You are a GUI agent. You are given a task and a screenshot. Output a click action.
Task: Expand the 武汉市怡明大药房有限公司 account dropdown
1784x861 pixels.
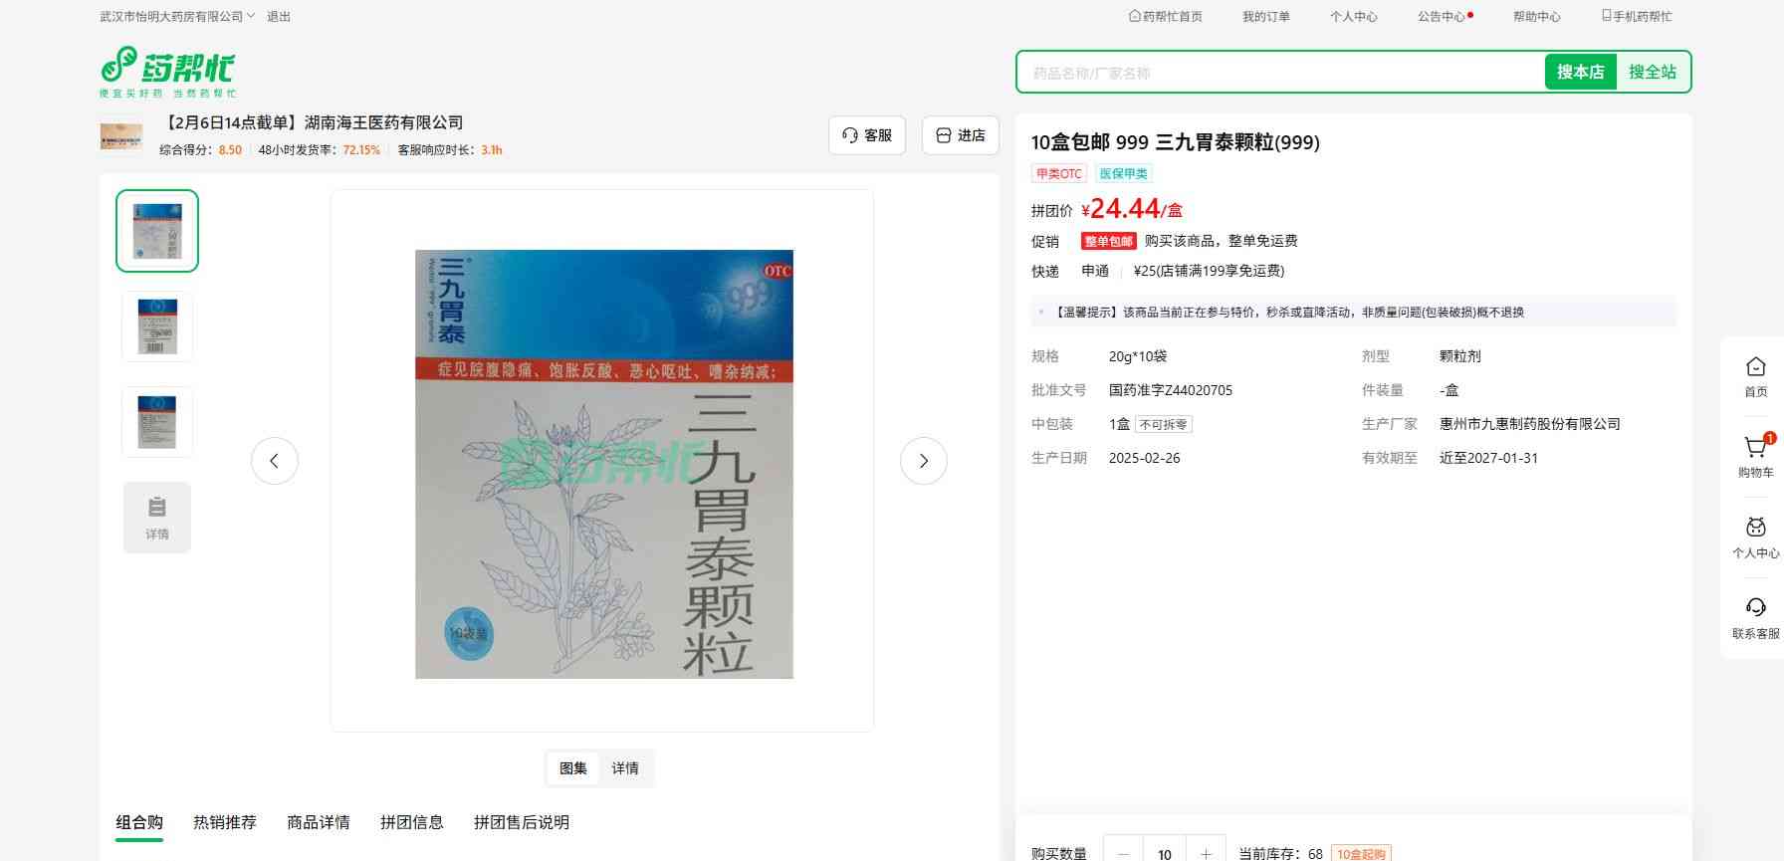click(177, 17)
